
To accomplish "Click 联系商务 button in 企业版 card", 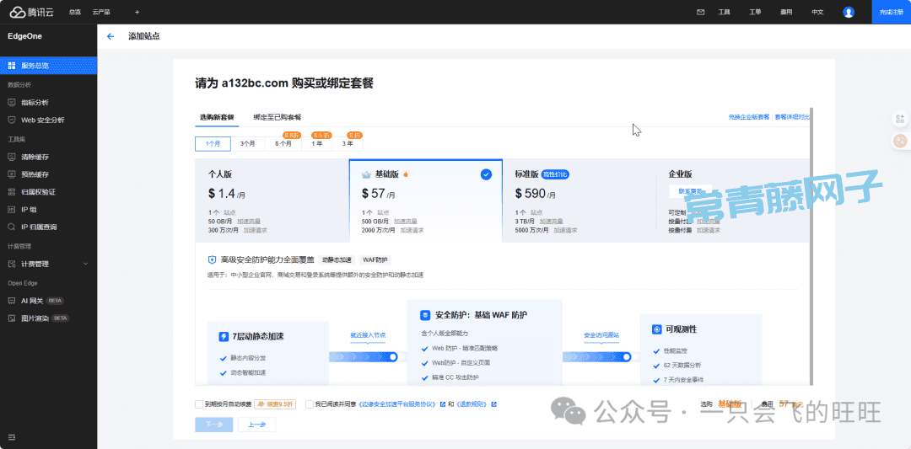I will (x=691, y=191).
